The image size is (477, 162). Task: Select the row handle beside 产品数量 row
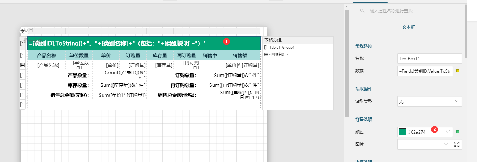click(x=22, y=75)
